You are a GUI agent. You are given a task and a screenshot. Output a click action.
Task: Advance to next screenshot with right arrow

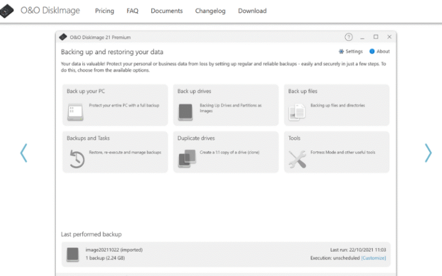[x=428, y=152]
